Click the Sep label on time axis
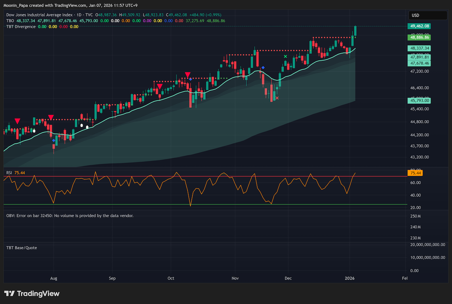The width and height of the screenshot is (452, 304). pos(112,278)
